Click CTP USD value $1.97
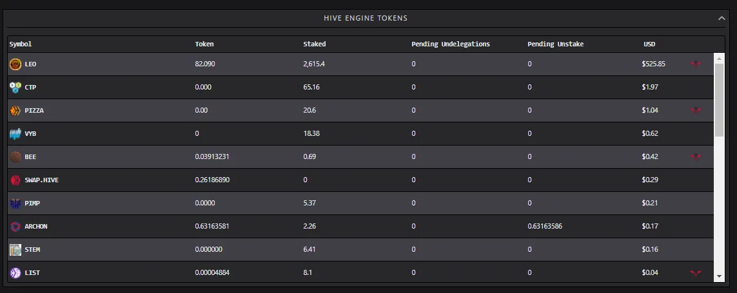 pyautogui.click(x=650, y=88)
